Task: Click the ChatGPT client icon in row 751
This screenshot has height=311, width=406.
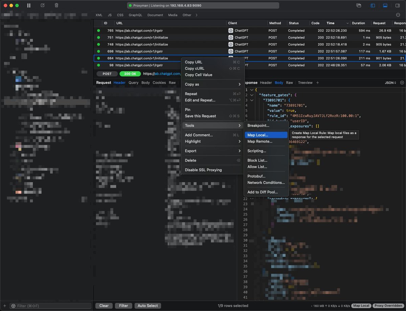Action: pyautogui.click(x=231, y=38)
